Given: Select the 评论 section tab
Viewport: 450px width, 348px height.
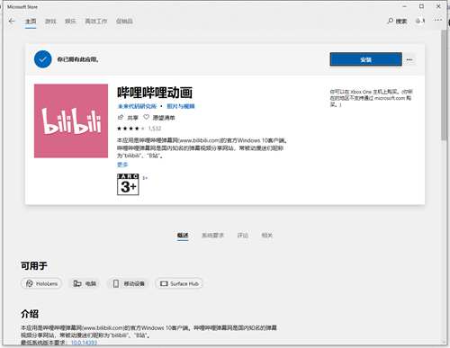Looking at the screenshot, I should coord(243,236).
